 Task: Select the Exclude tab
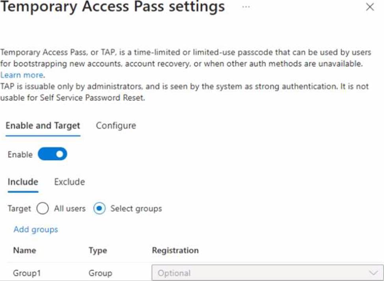[69, 182]
